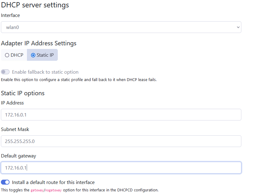Disable the default route install switch
This screenshot has width=257, height=196.
coord(5,182)
